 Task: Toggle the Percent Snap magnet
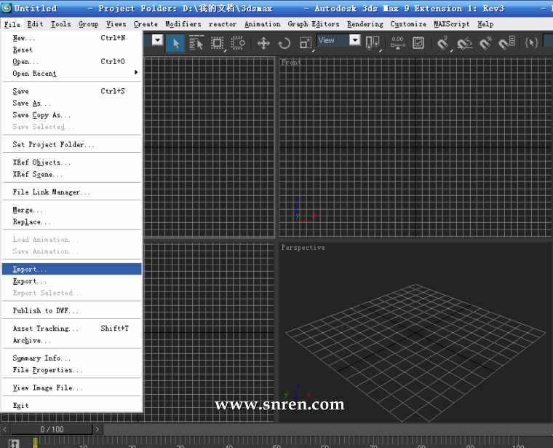click(485, 43)
